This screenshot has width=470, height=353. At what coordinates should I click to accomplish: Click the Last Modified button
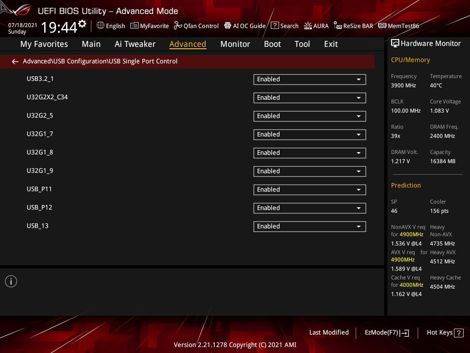[x=329, y=332]
